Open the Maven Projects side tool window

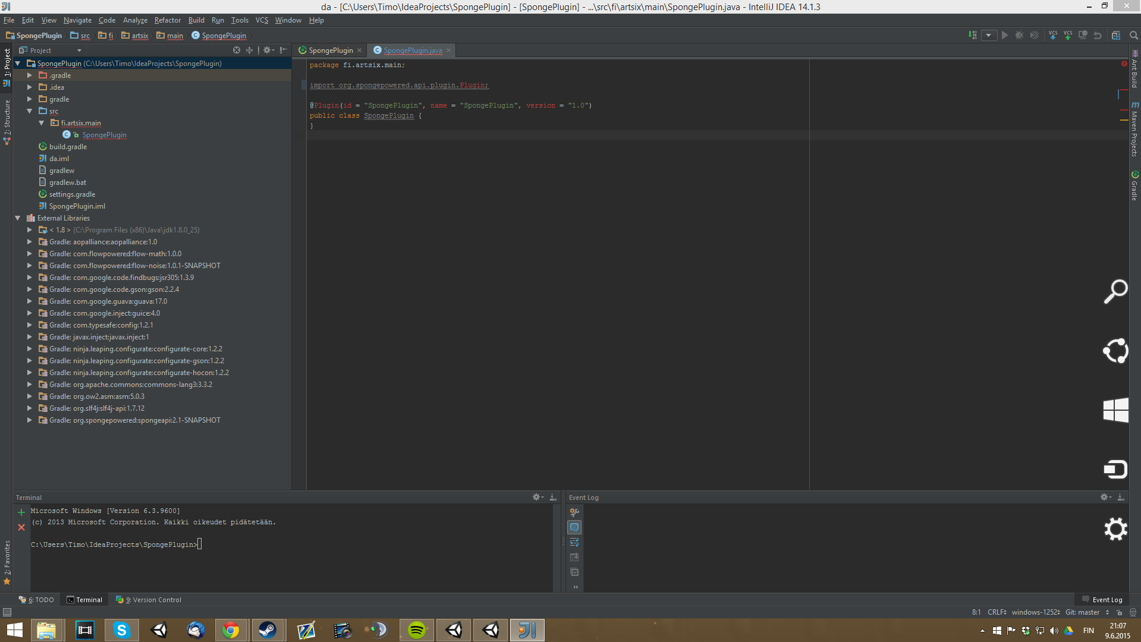(x=1134, y=129)
